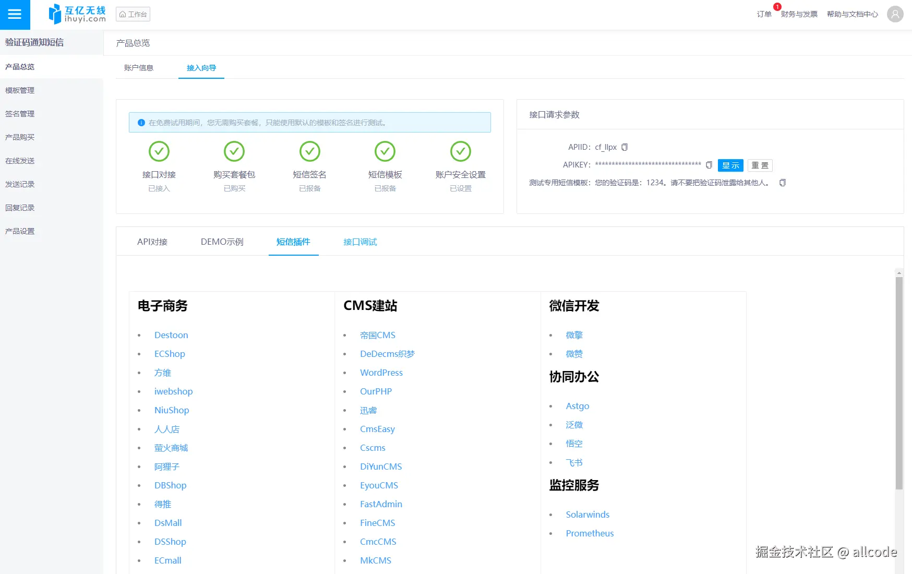
Task: Open 帮助与文档中心 in top bar
Action: (853, 14)
